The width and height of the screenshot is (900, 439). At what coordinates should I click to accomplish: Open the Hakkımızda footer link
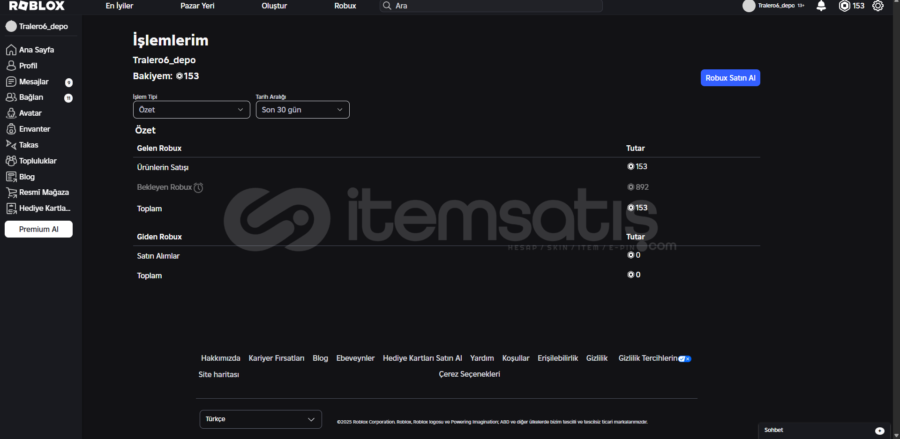[221, 358]
